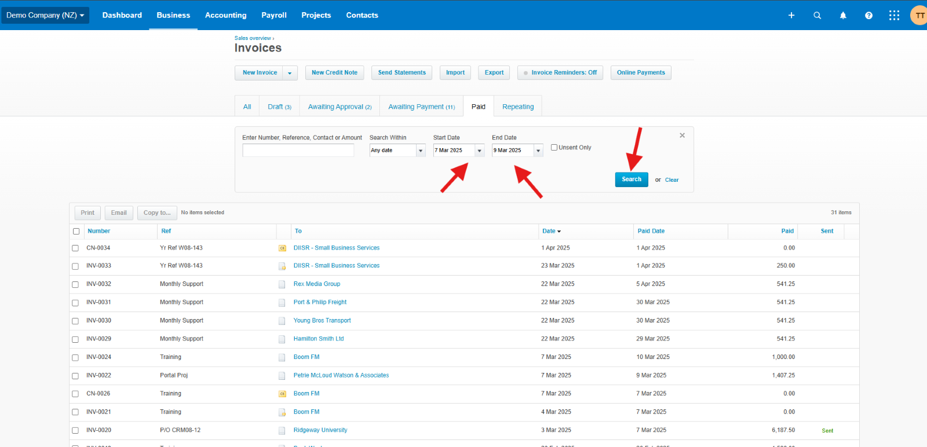Click the blue Search button
Image resolution: width=927 pixels, height=447 pixels.
pos(632,179)
